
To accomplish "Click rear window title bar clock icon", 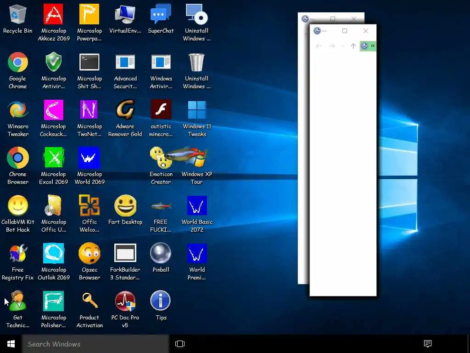I will click(305, 18).
